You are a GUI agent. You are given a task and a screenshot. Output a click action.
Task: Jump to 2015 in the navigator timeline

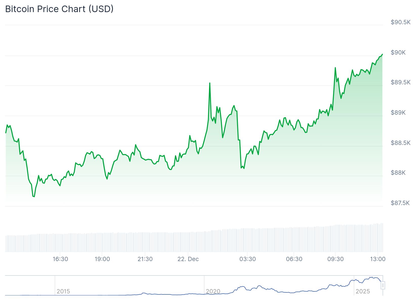pos(63,291)
